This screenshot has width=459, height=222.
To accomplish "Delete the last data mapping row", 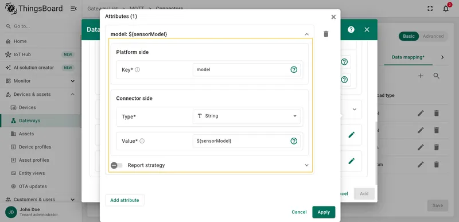I will [x=437, y=165].
